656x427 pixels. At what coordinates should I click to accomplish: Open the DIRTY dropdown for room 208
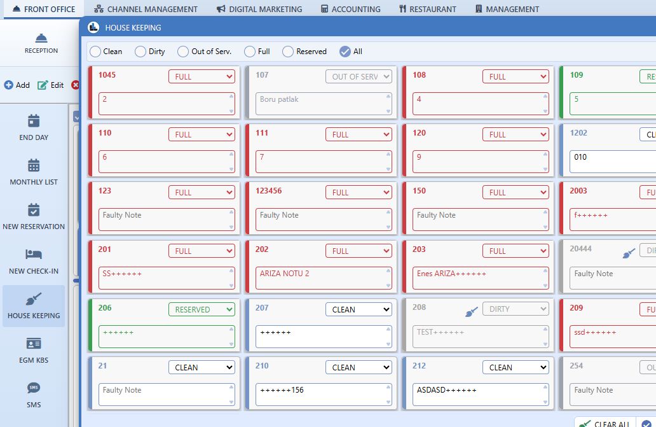pyautogui.click(x=516, y=309)
